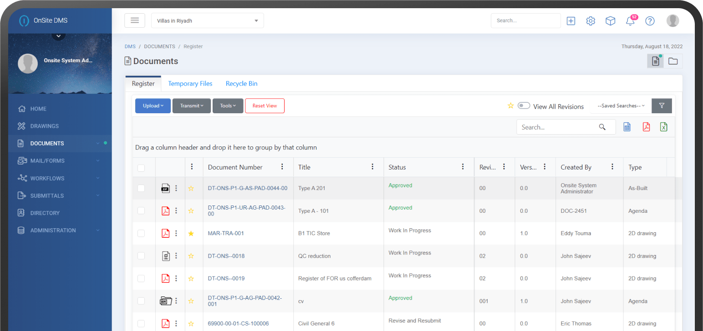Open the Villas in Riyadh project dropdown
703x331 pixels.
pos(208,20)
